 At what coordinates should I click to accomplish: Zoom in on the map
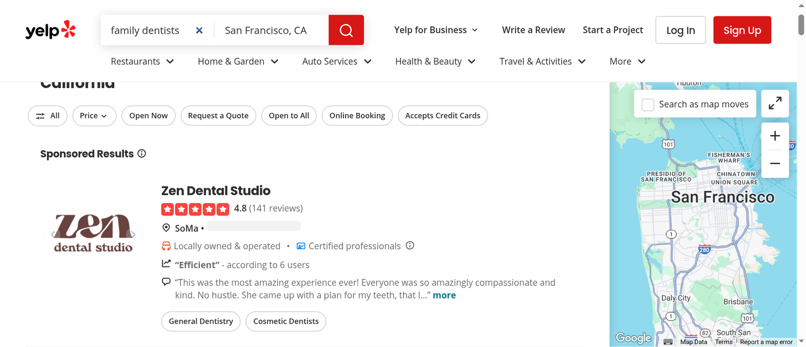click(x=775, y=136)
